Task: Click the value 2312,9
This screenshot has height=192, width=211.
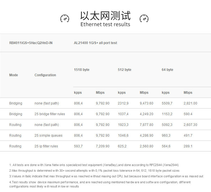Action: click(123, 103)
